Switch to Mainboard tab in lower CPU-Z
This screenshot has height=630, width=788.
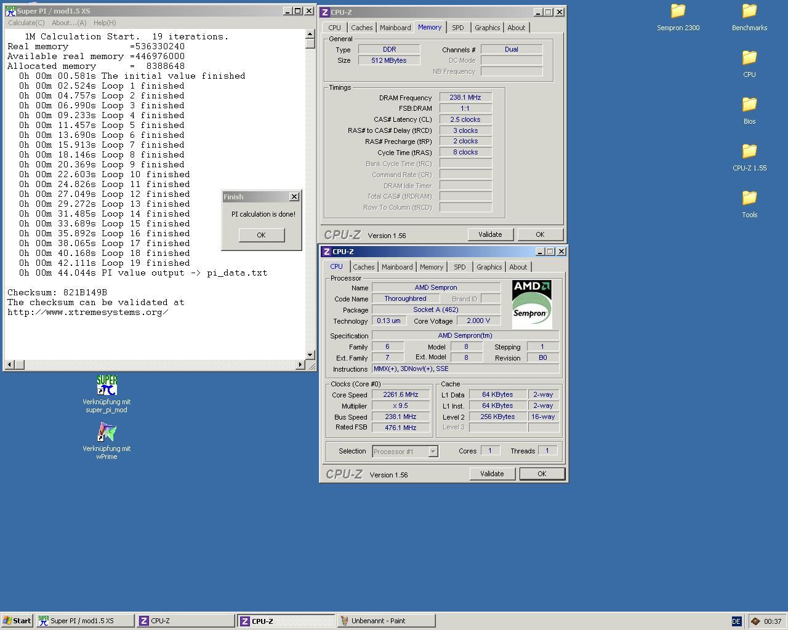coord(397,267)
